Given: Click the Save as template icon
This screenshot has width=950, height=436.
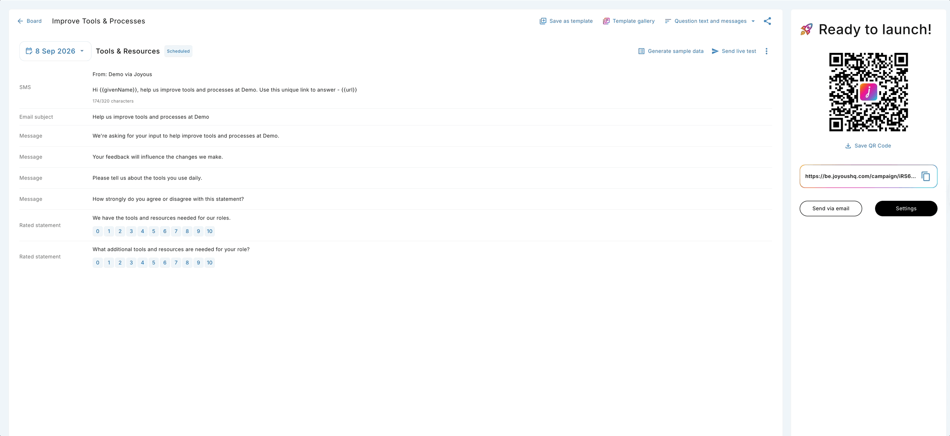Looking at the screenshot, I should 543,21.
